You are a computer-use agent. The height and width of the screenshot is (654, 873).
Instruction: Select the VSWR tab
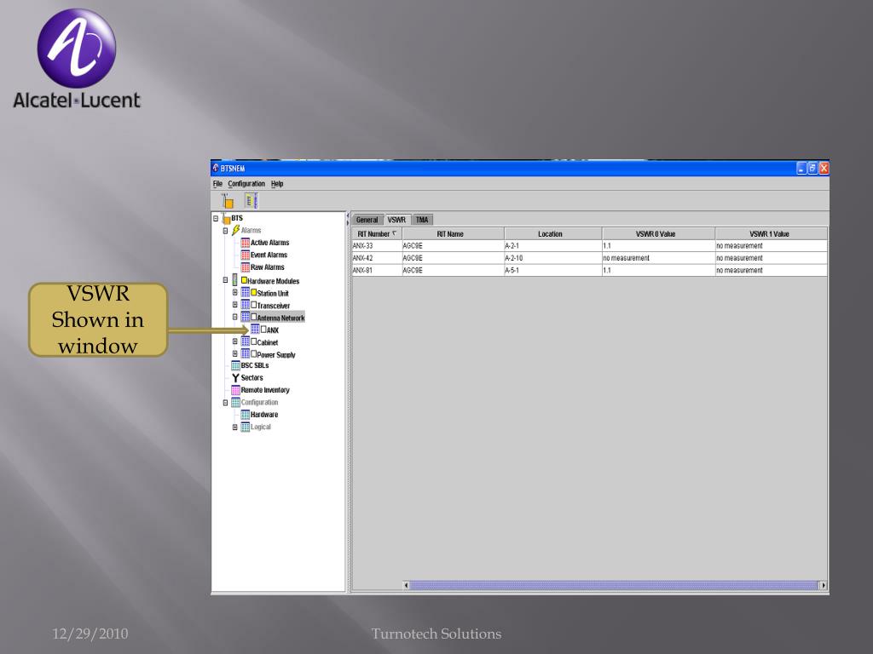[x=396, y=220]
